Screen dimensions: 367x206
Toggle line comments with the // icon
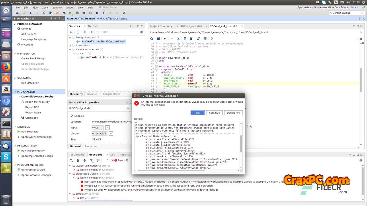198,39
